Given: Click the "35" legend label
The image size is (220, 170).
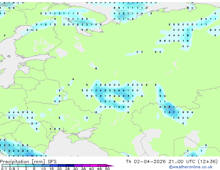Looking at the screenshot, I should click(x=83, y=169).
